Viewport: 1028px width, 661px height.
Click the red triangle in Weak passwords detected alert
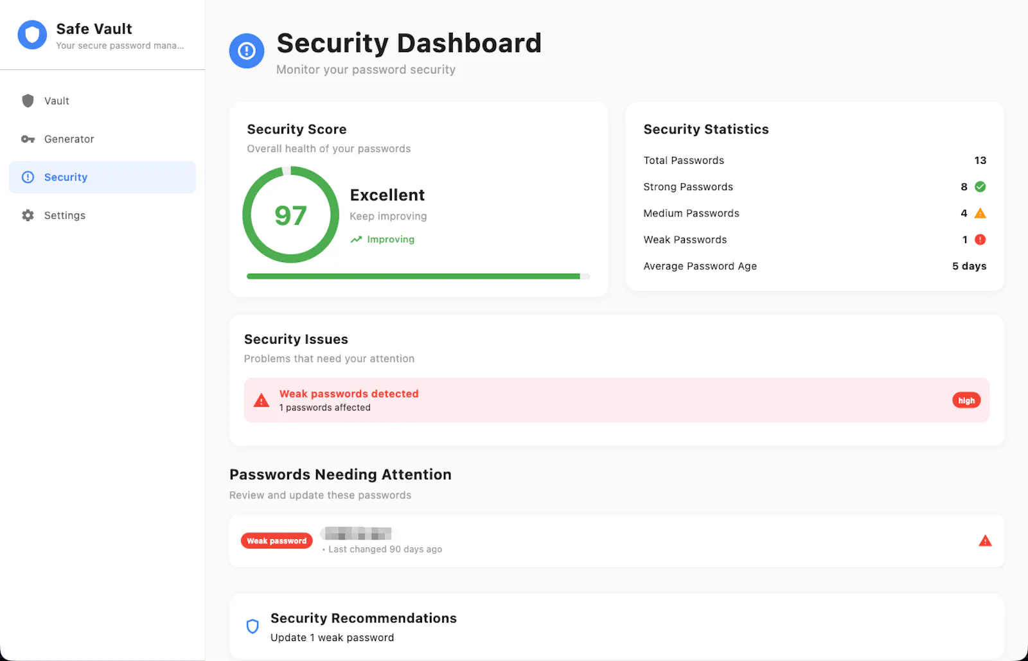point(261,400)
